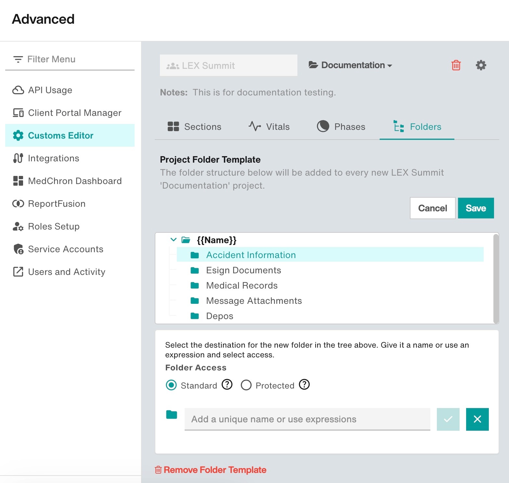Select the Esign Documents folder row
Viewport: 509px width, 483px height.
pos(330,270)
